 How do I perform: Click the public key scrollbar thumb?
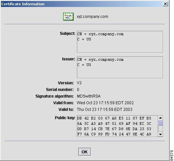coord(160,123)
